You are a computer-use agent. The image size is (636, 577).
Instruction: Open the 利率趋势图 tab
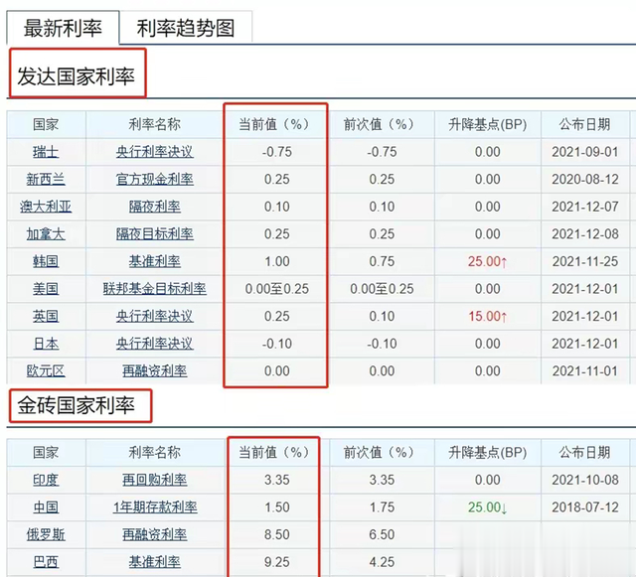click(186, 29)
